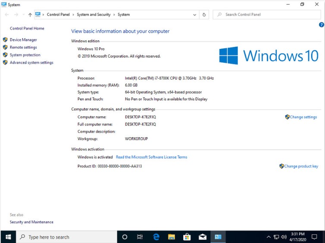Open Remote settings link
The image size is (325, 243).
coord(23,47)
